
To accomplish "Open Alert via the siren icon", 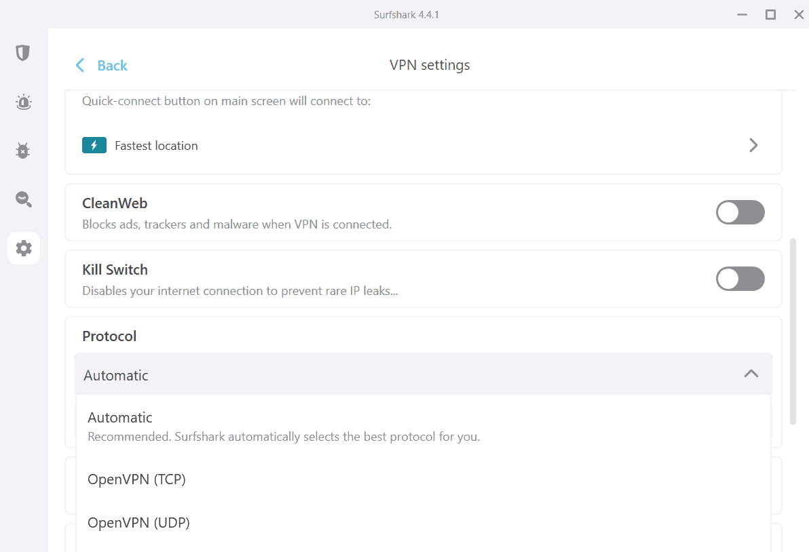I will tap(22, 102).
